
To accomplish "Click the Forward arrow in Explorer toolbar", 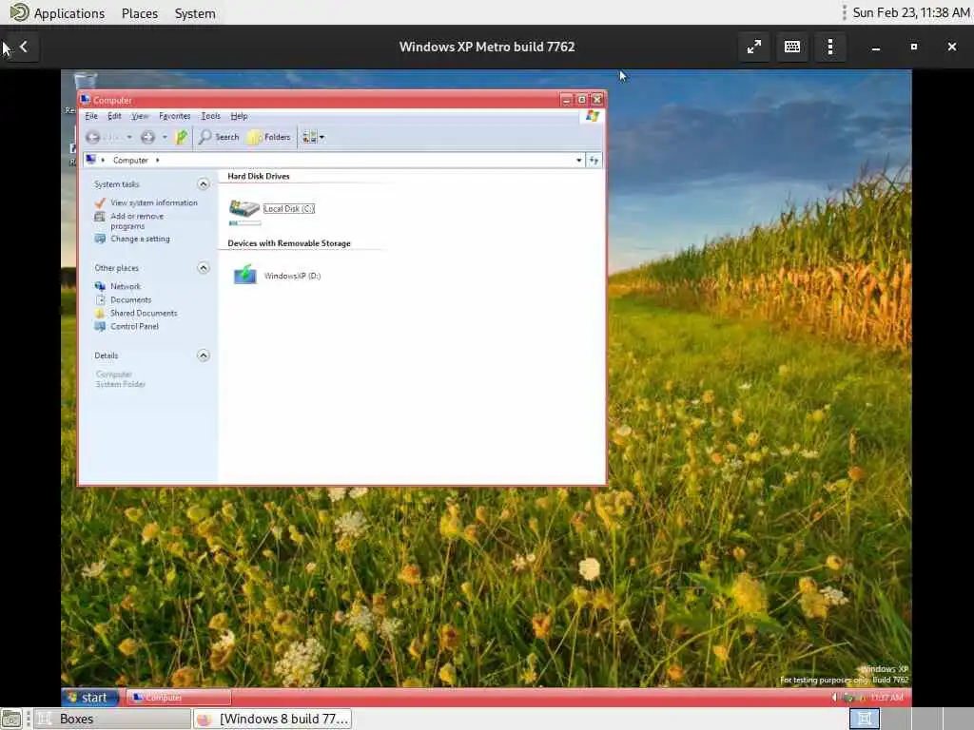I will click(x=147, y=137).
